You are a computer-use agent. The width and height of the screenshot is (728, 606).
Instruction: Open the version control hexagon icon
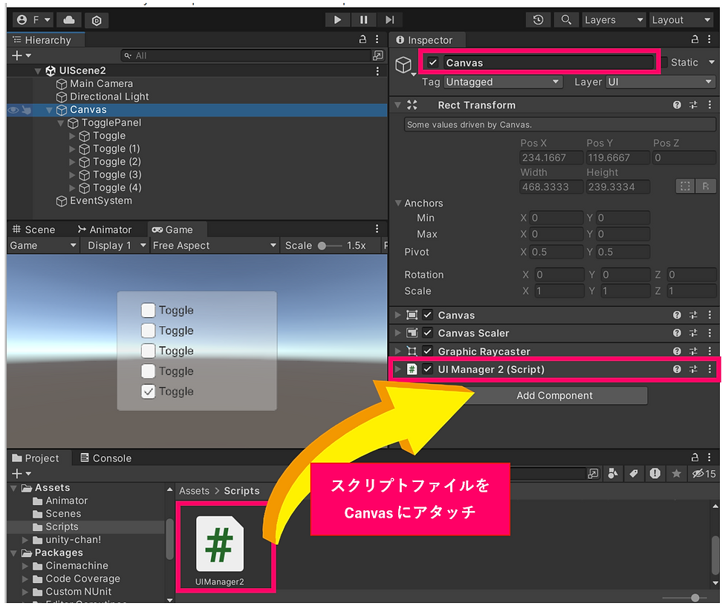click(x=97, y=20)
